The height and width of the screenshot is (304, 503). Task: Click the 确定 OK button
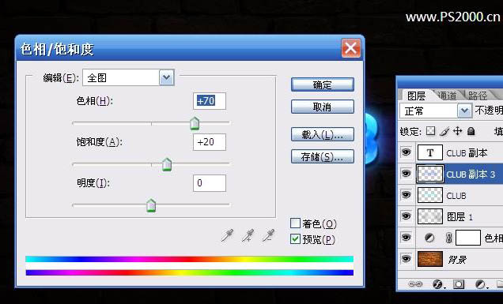click(323, 85)
